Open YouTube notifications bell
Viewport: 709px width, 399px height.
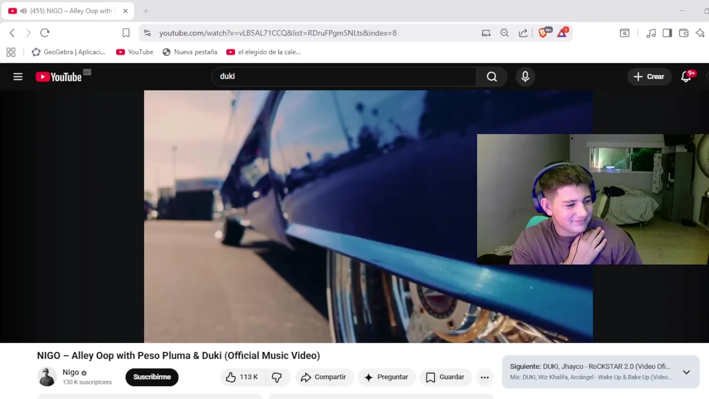click(x=686, y=76)
